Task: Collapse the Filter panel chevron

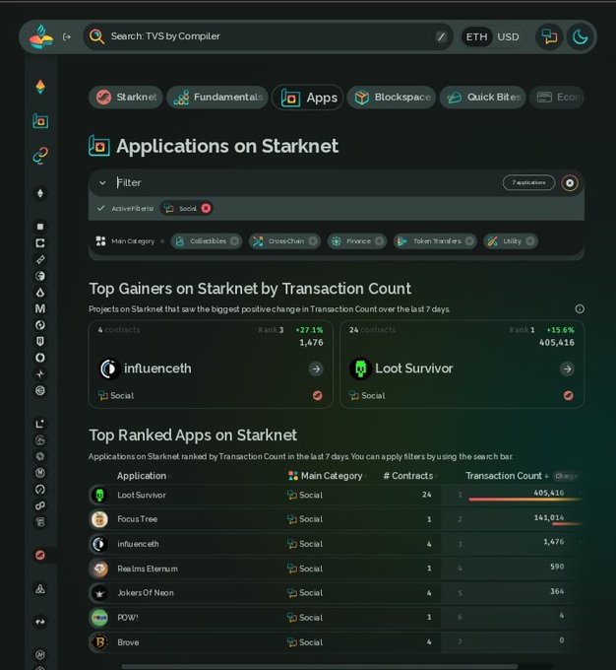Action: [102, 183]
